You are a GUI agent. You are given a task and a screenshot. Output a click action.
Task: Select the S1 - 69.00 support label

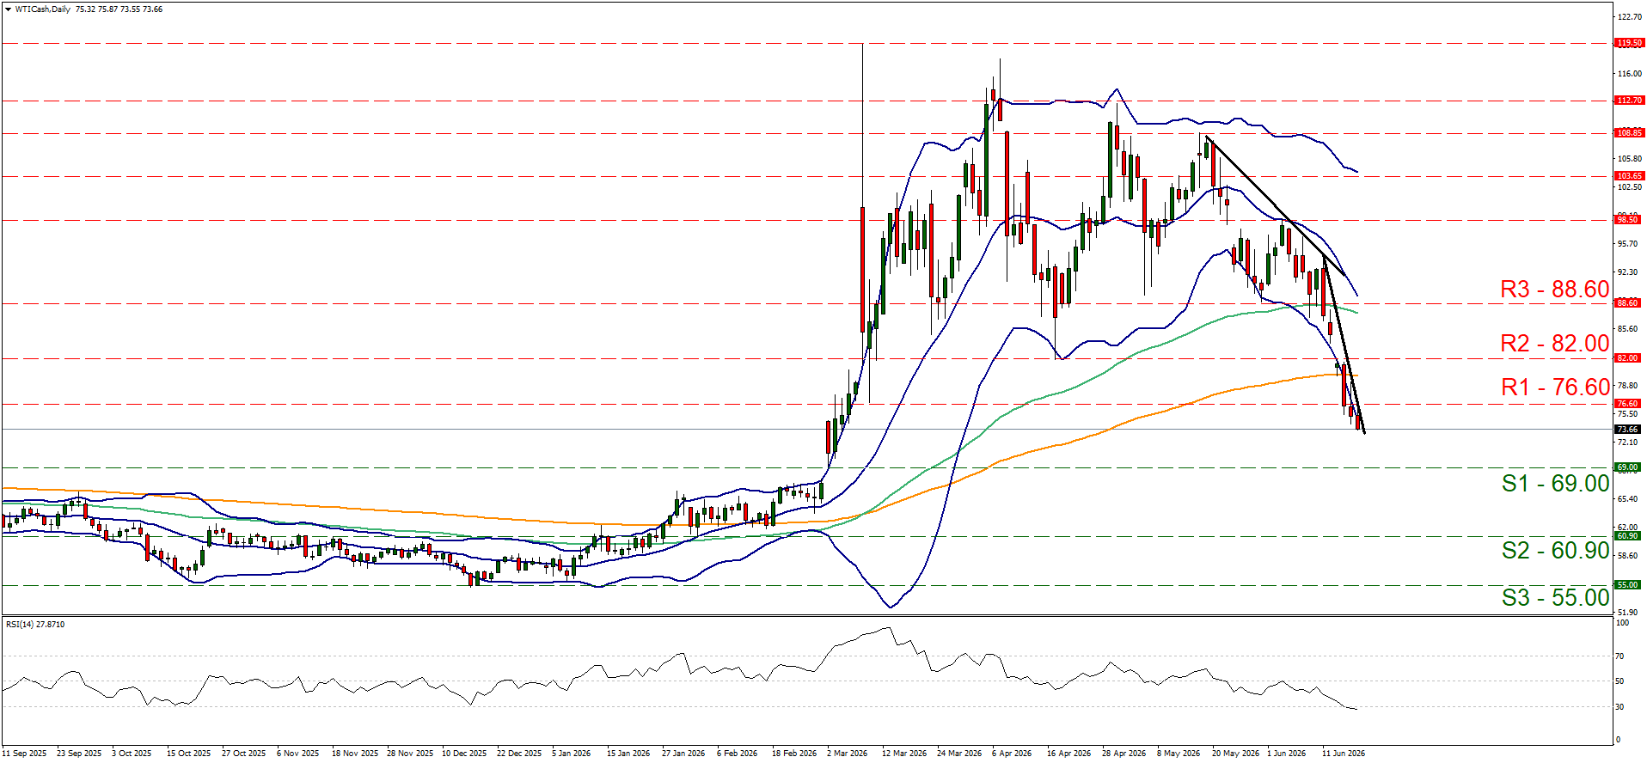click(x=1555, y=484)
